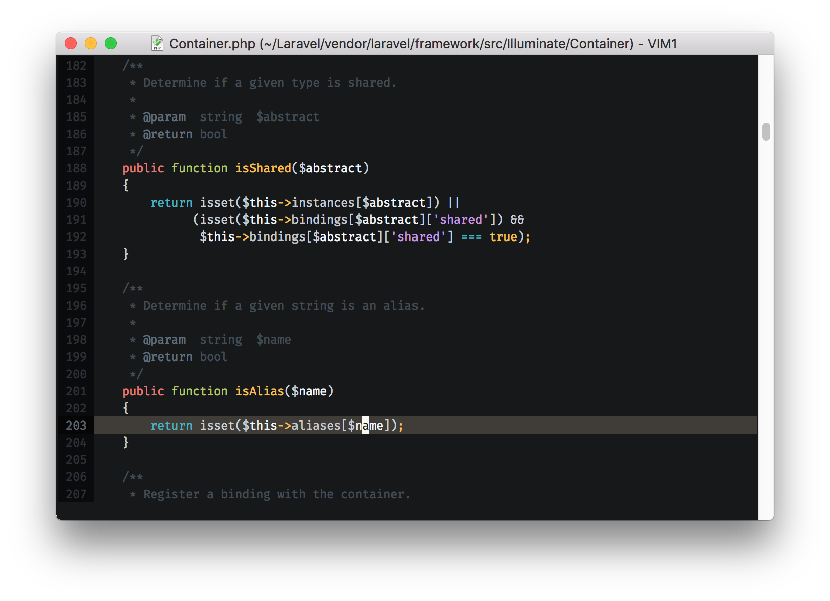This screenshot has width=830, height=601.
Task: Click the closing brace on line 193
Action: tap(126, 254)
